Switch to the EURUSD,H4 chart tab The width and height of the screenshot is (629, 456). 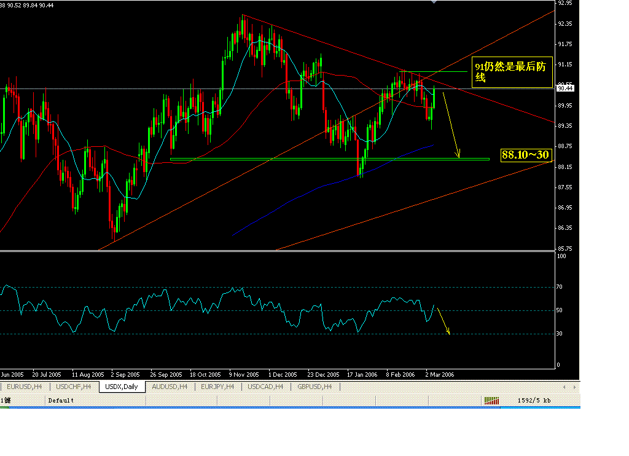point(25,387)
